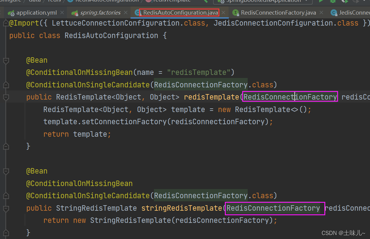Viewport: 370px width, 239px height.
Task: Click the StringRedisTemplate return type
Action: click(96, 208)
